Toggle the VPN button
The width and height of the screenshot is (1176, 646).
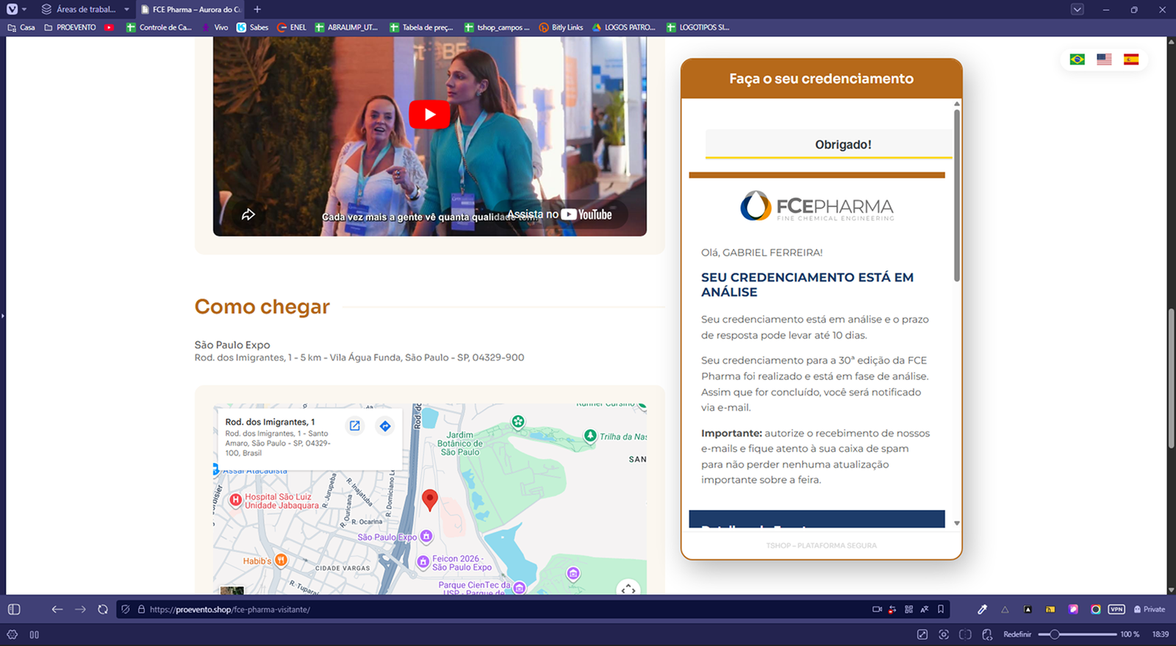[1117, 609]
